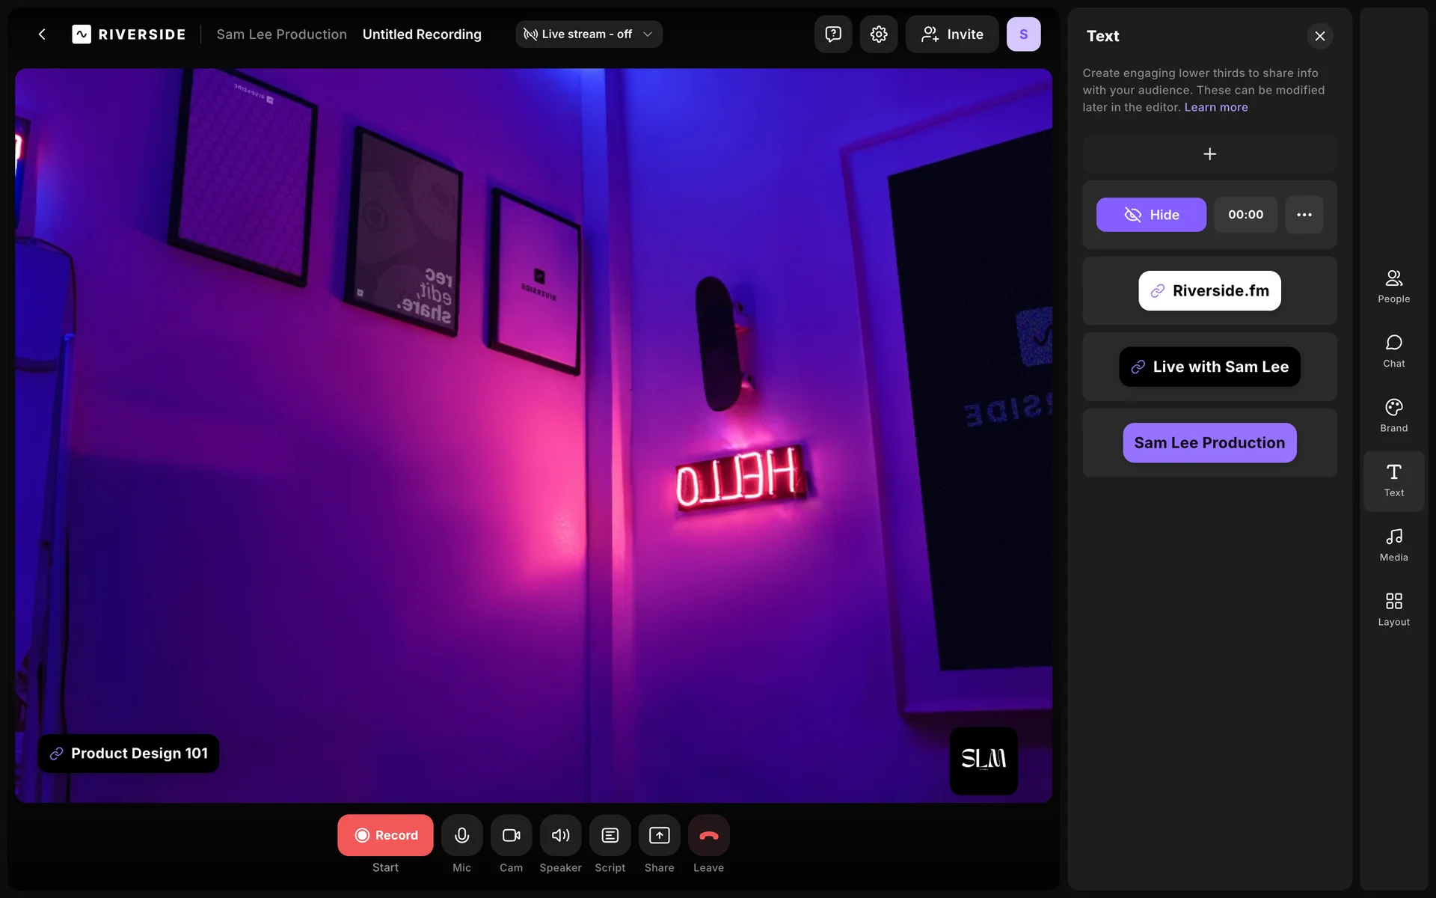Image resolution: width=1436 pixels, height=898 pixels.
Task: Open the Layout panel
Action: (1393, 609)
